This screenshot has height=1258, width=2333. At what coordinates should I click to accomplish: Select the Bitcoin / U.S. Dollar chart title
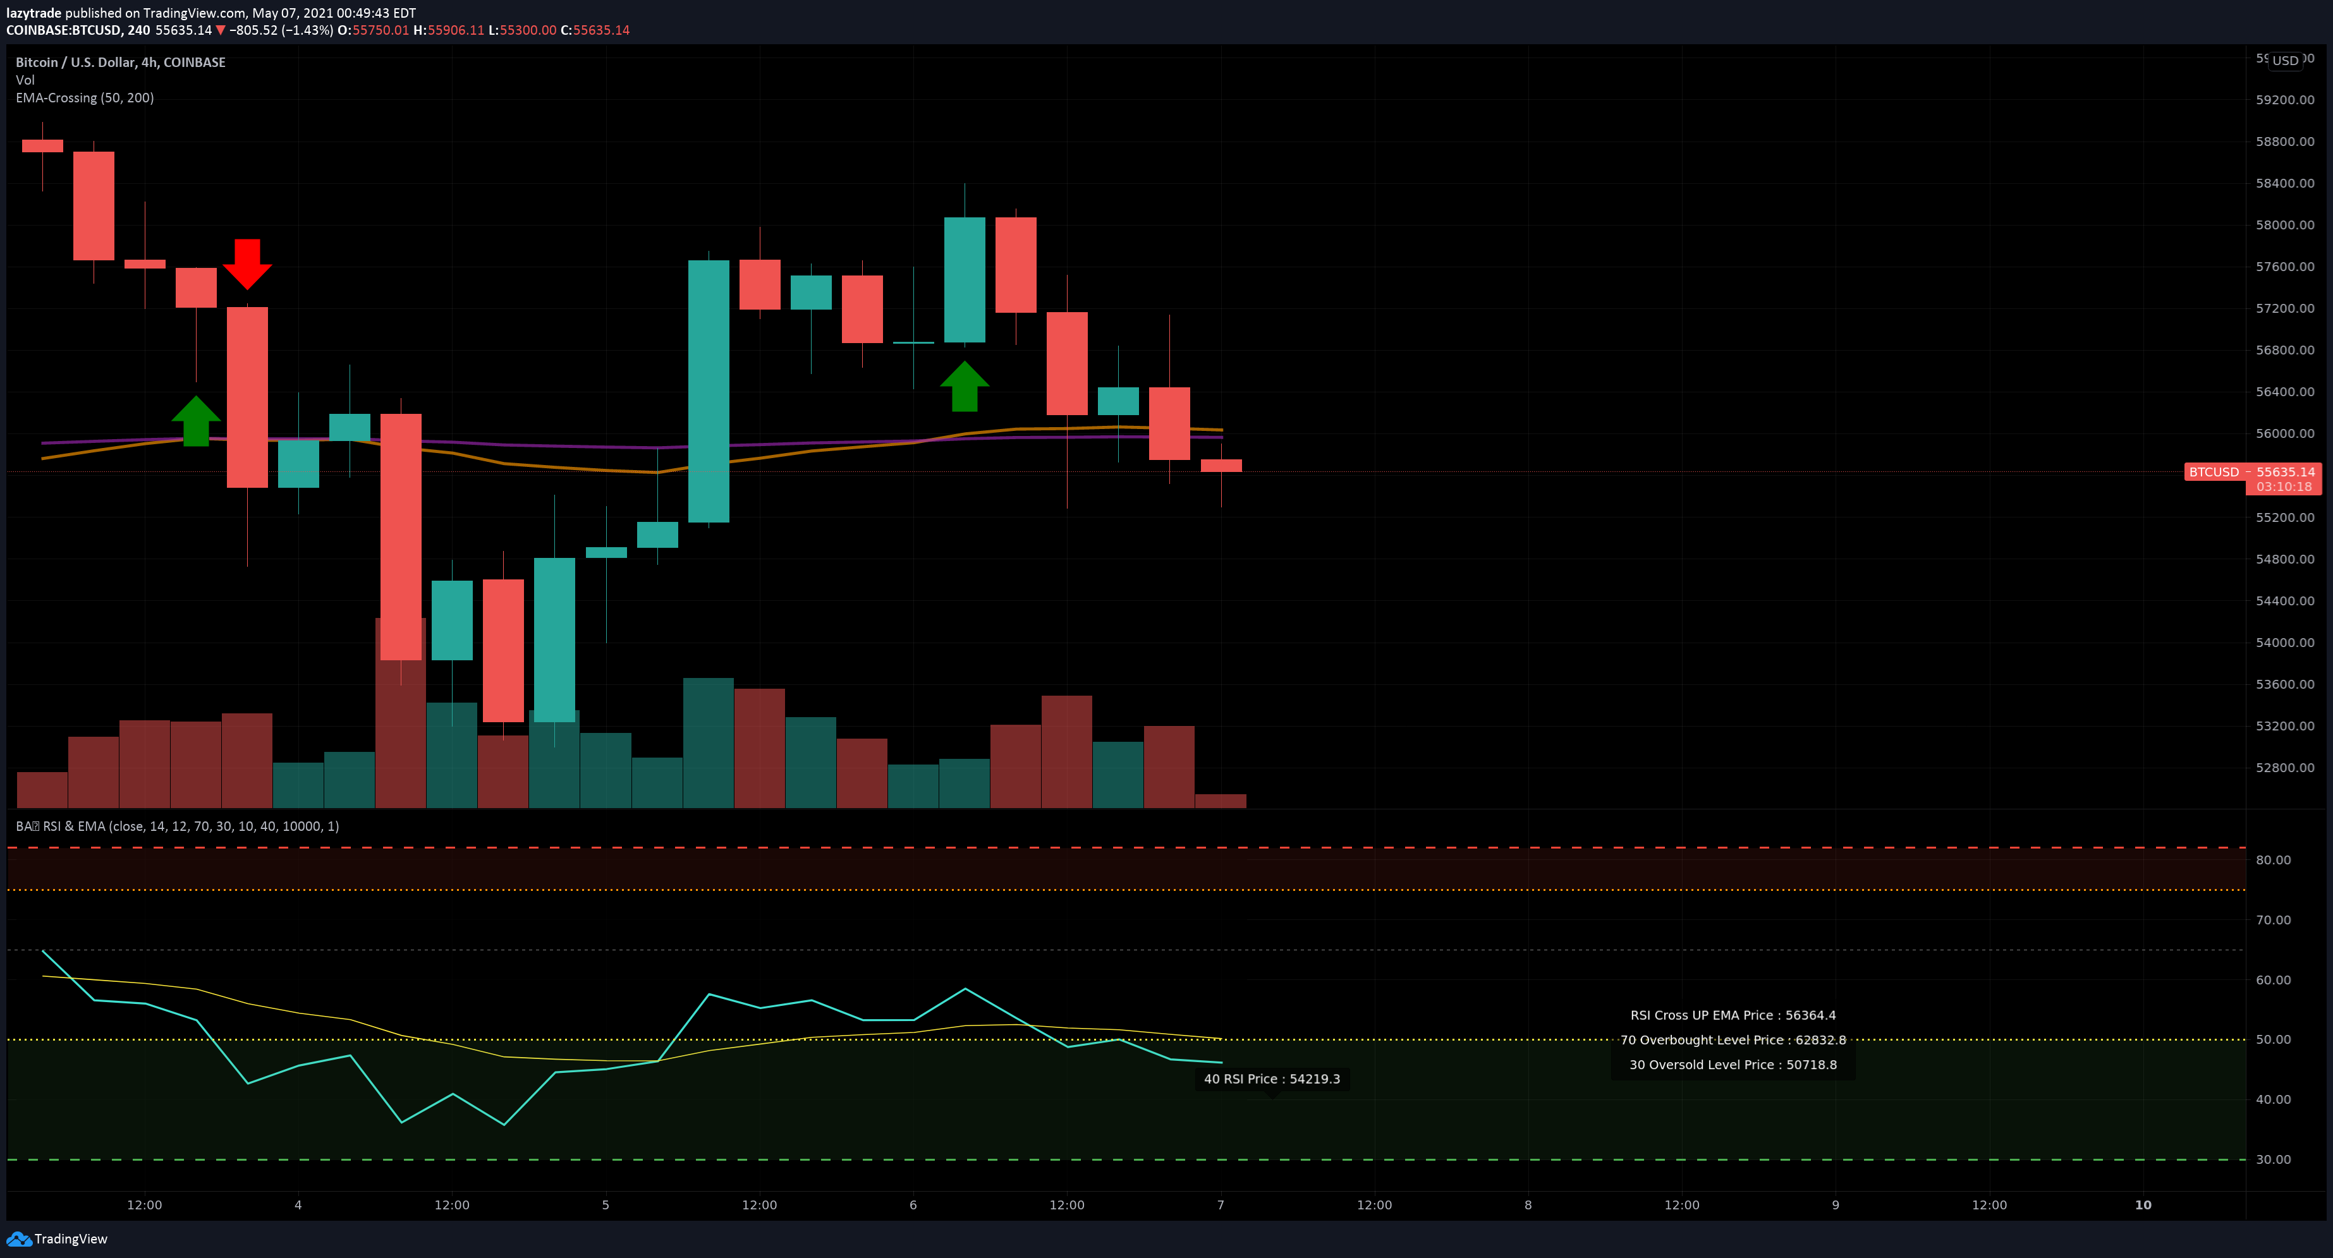121,63
